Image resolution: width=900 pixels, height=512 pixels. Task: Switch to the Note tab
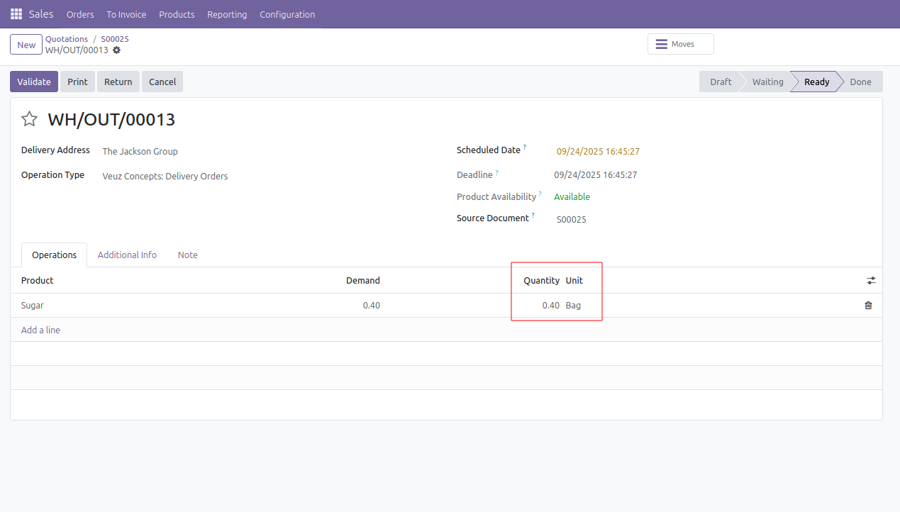pos(188,255)
